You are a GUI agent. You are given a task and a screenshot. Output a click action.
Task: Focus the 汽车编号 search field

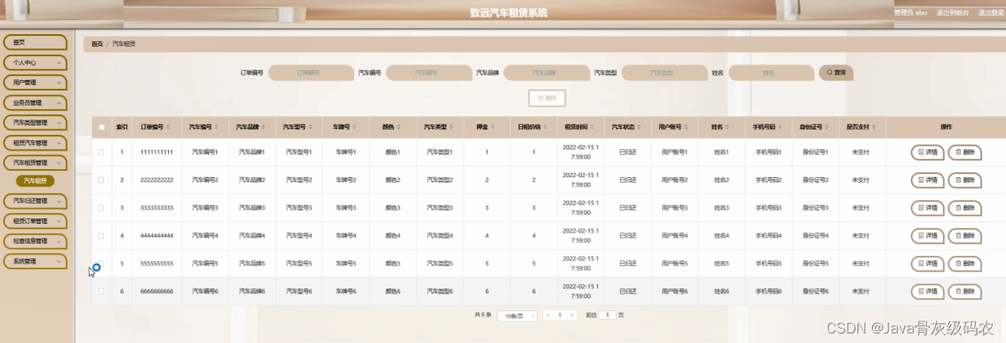[429, 72]
